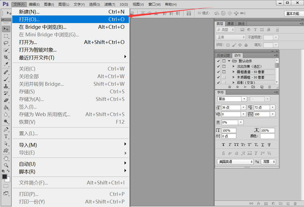Open the 导入(M) submenu
The width and height of the screenshot is (304, 207).
click(71, 145)
